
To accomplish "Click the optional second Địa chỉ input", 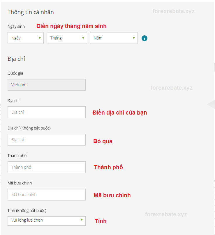I will tap(47, 140).
